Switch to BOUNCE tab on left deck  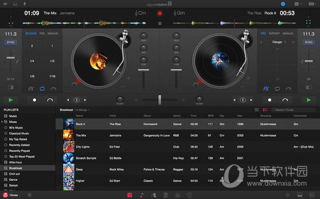click(31, 33)
